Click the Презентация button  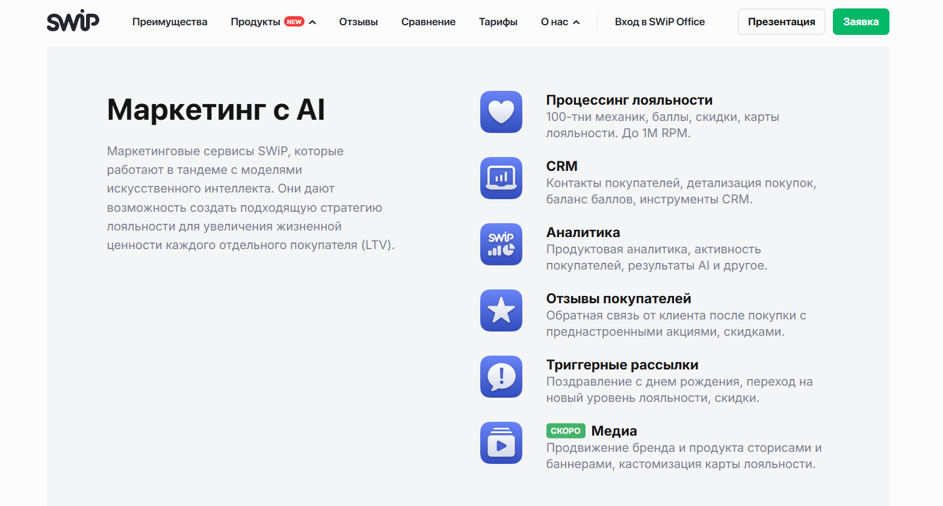pos(781,22)
